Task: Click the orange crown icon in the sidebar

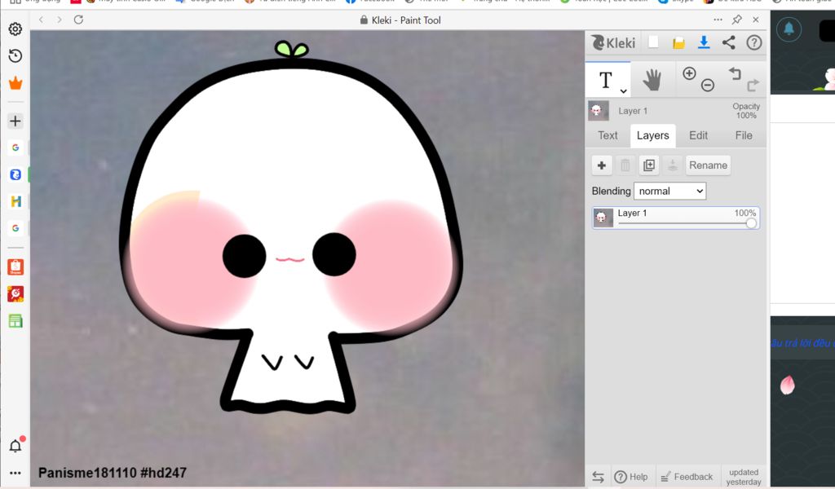Action: (15, 83)
